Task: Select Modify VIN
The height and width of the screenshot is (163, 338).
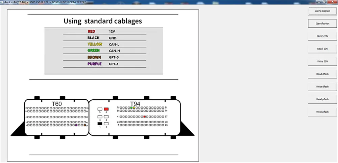Action: tap(322, 36)
